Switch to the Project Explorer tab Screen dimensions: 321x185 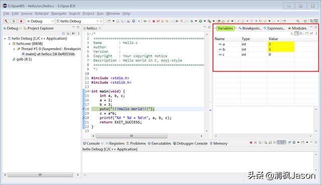point(39,28)
